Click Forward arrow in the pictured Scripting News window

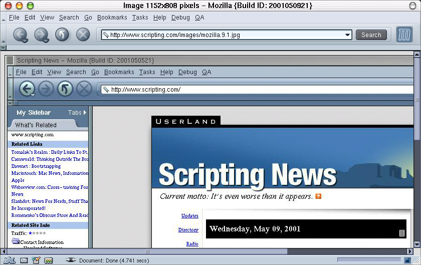point(46,89)
